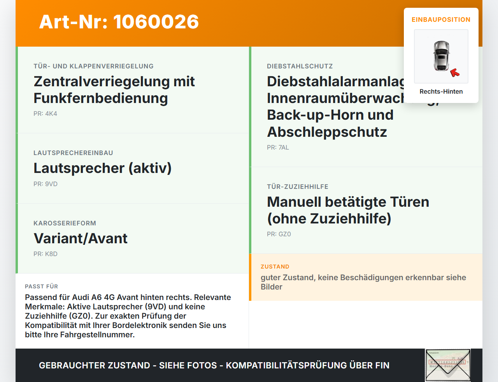The height and width of the screenshot is (382, 498).
Task: Click the Diebstahlalarmanlage feature card
Action: (x=366, y=107)
